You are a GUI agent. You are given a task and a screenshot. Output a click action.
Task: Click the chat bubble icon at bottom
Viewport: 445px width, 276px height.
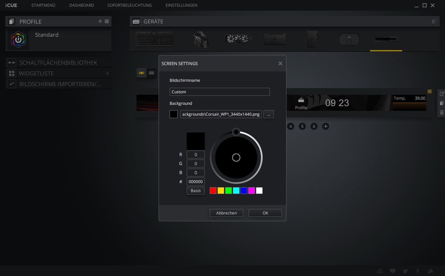(x=392, y=271)
